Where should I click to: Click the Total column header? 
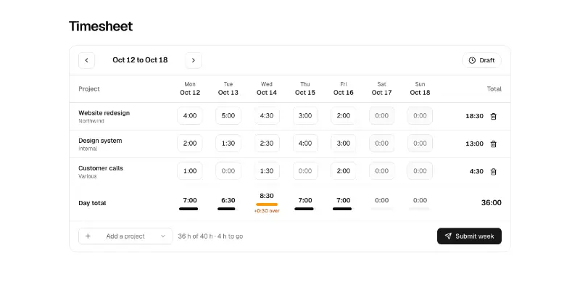pyautogui.click(x=494, y=88)
